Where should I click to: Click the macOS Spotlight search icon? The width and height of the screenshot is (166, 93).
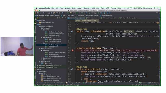coord(155,8)
